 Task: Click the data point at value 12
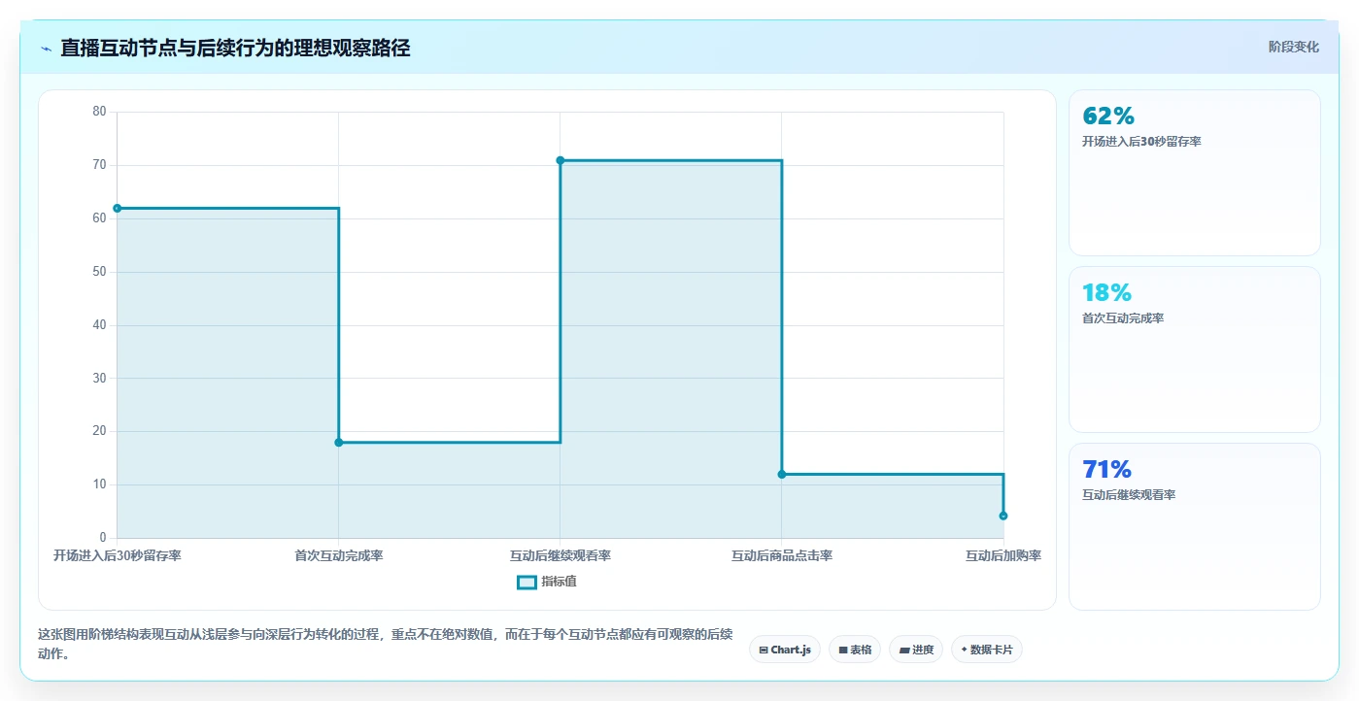tap(782, 474)
